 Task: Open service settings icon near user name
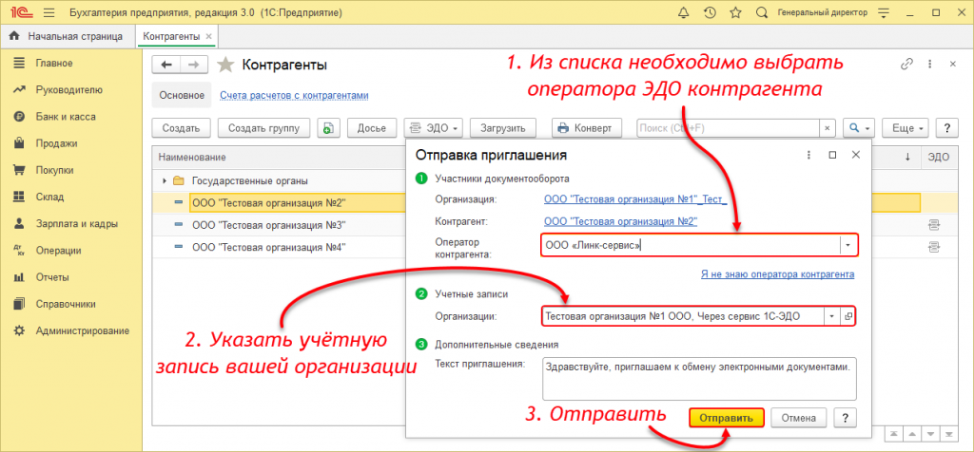(x=886, y=13)
